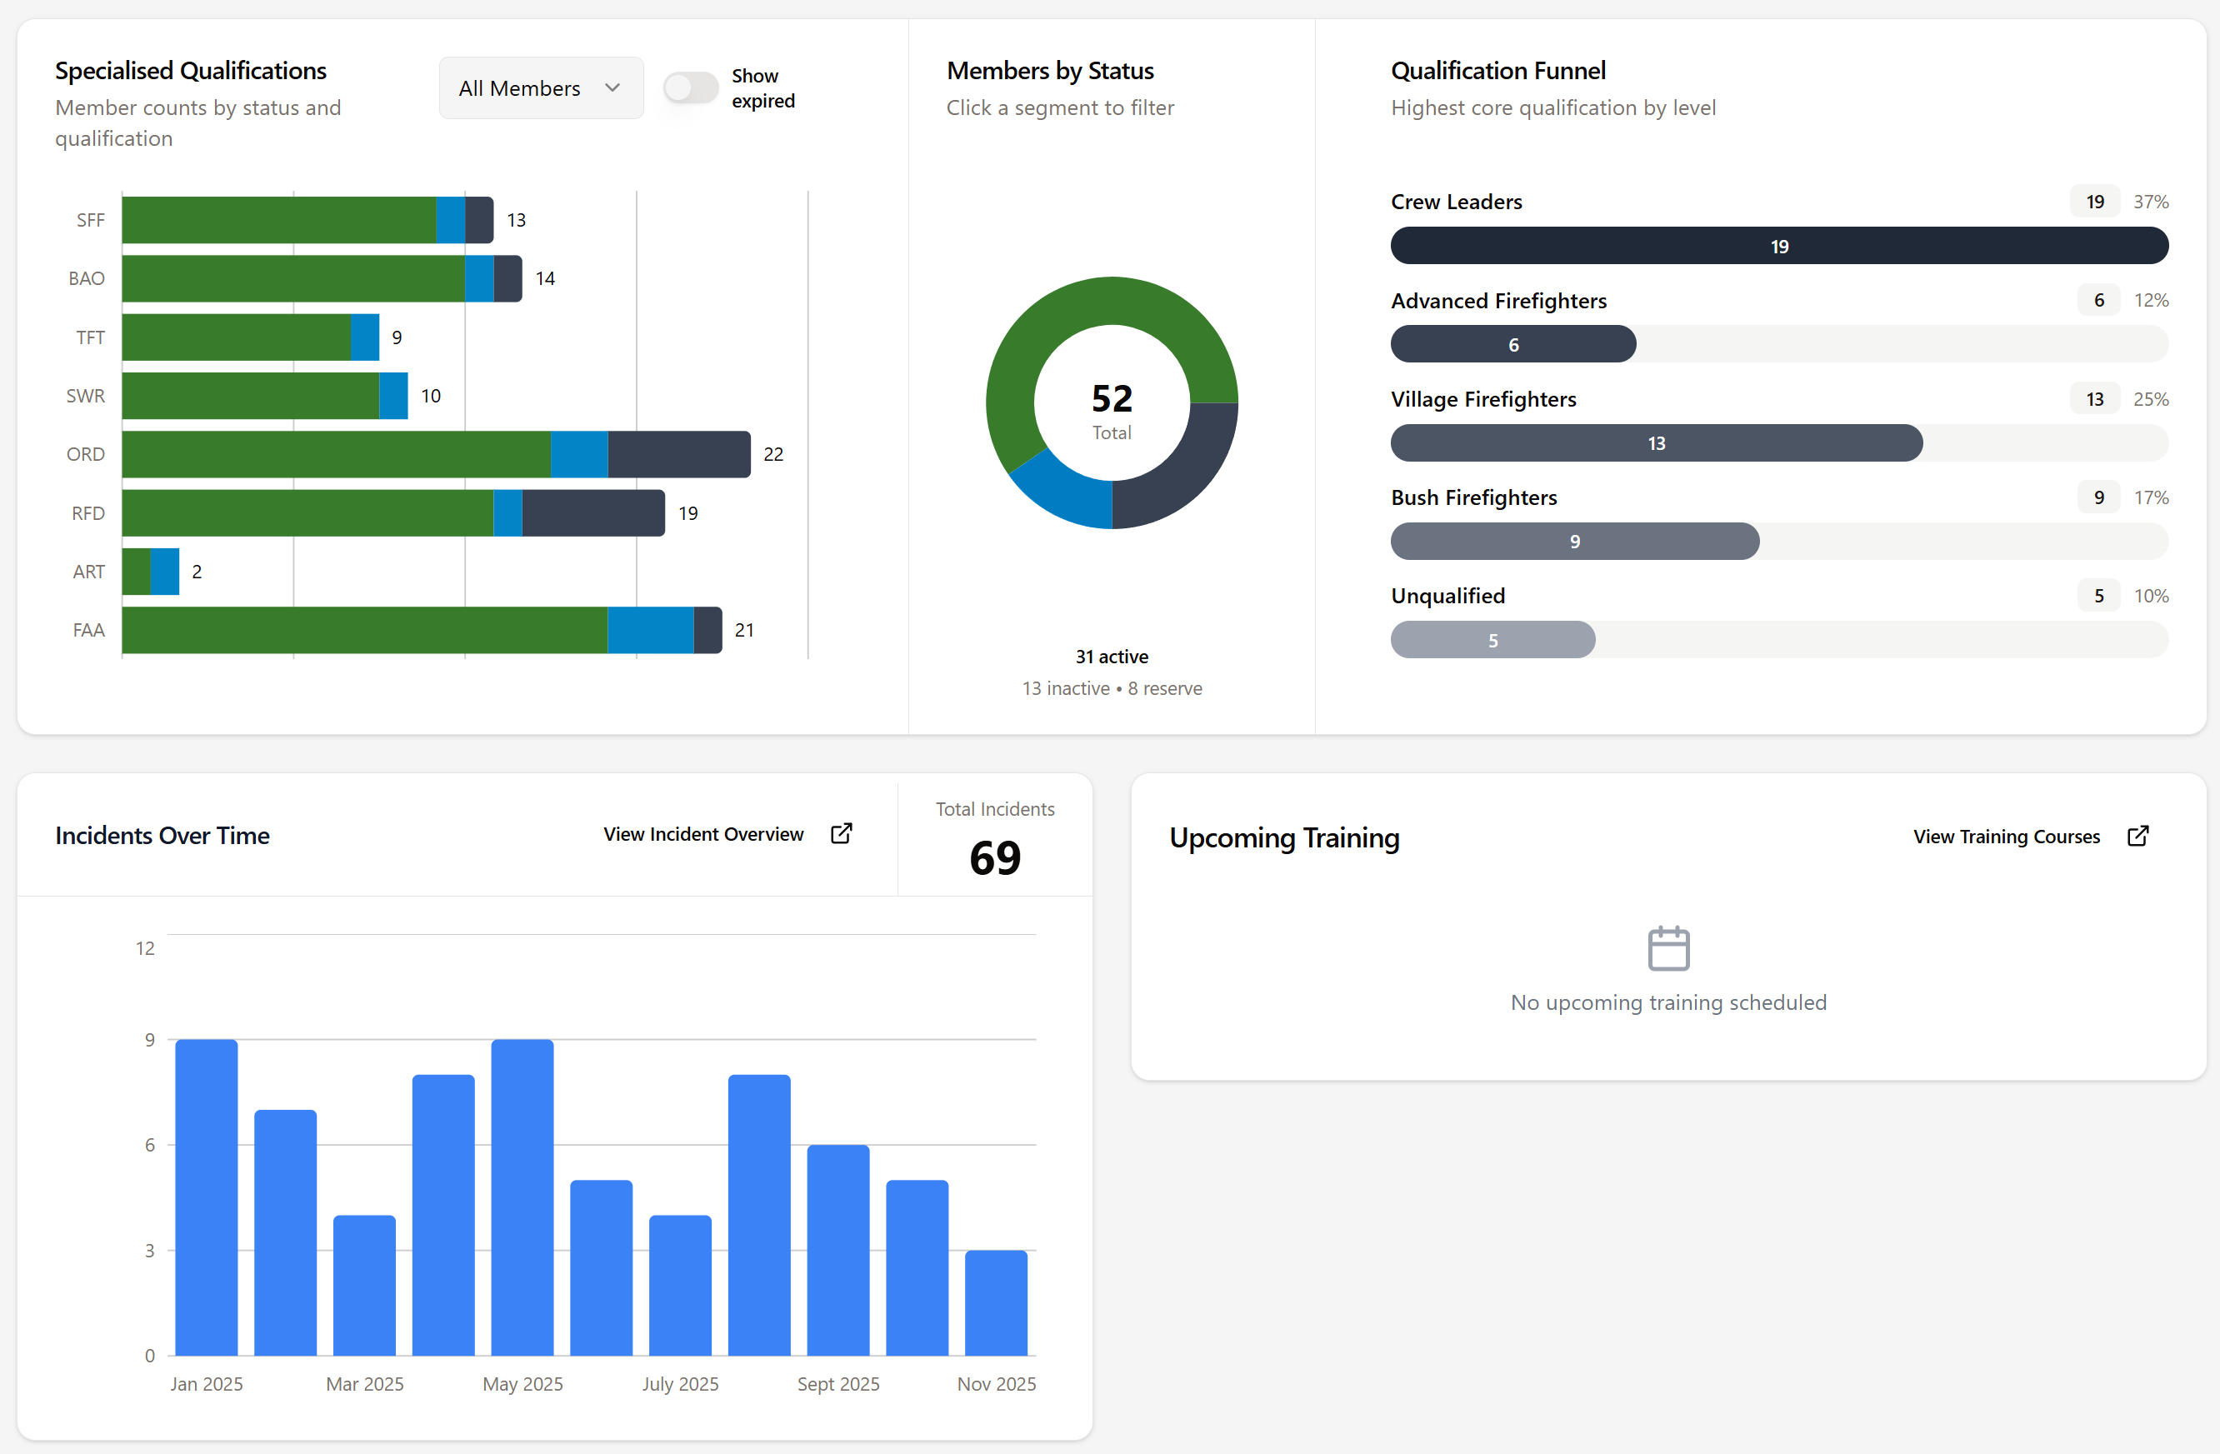Screen dimensions: 2220x1454
Task: Click the Nov 2025 incidents bar
Action: click(x=995, y=1302)
